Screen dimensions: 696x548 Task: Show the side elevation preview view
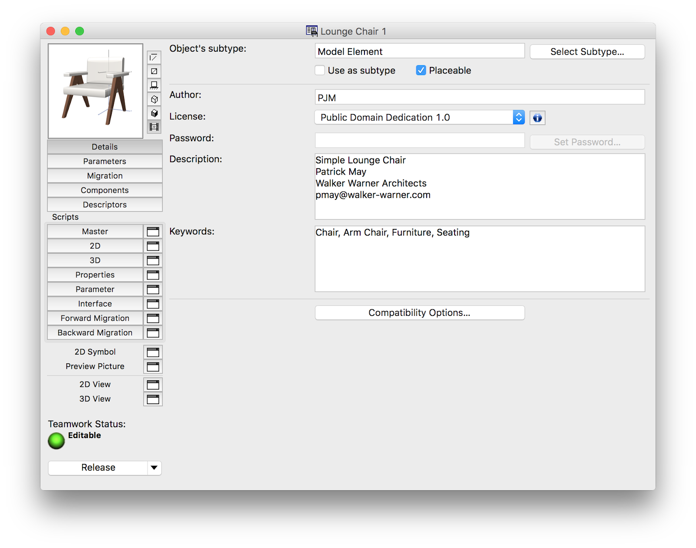pos(154,85)
